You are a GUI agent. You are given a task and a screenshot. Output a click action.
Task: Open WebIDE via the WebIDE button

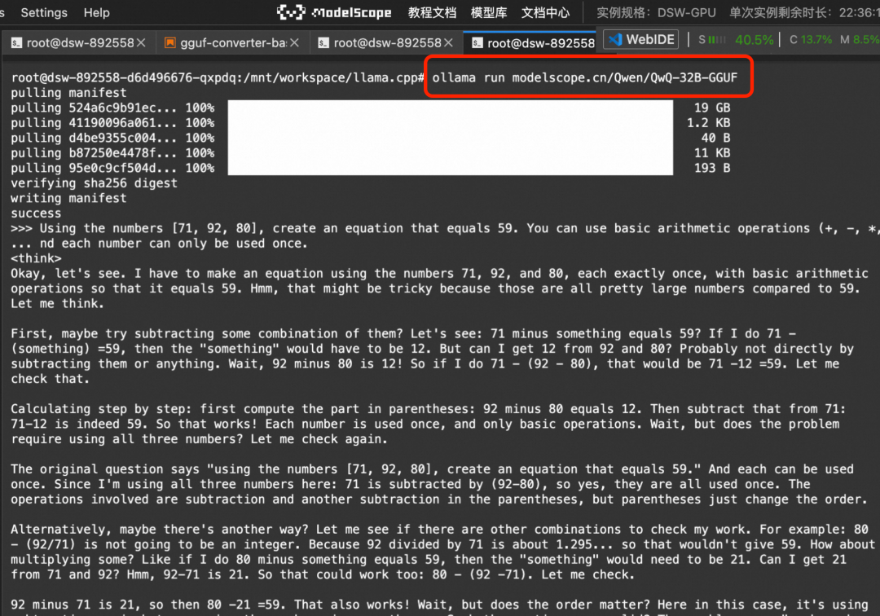pyautogui.click(x=641, y=39)
